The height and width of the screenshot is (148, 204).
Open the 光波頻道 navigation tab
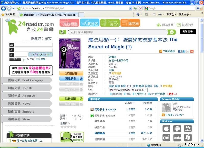(x=69, y=23)
